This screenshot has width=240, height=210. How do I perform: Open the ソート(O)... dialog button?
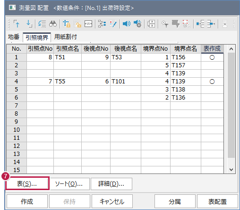coord(69,184)
